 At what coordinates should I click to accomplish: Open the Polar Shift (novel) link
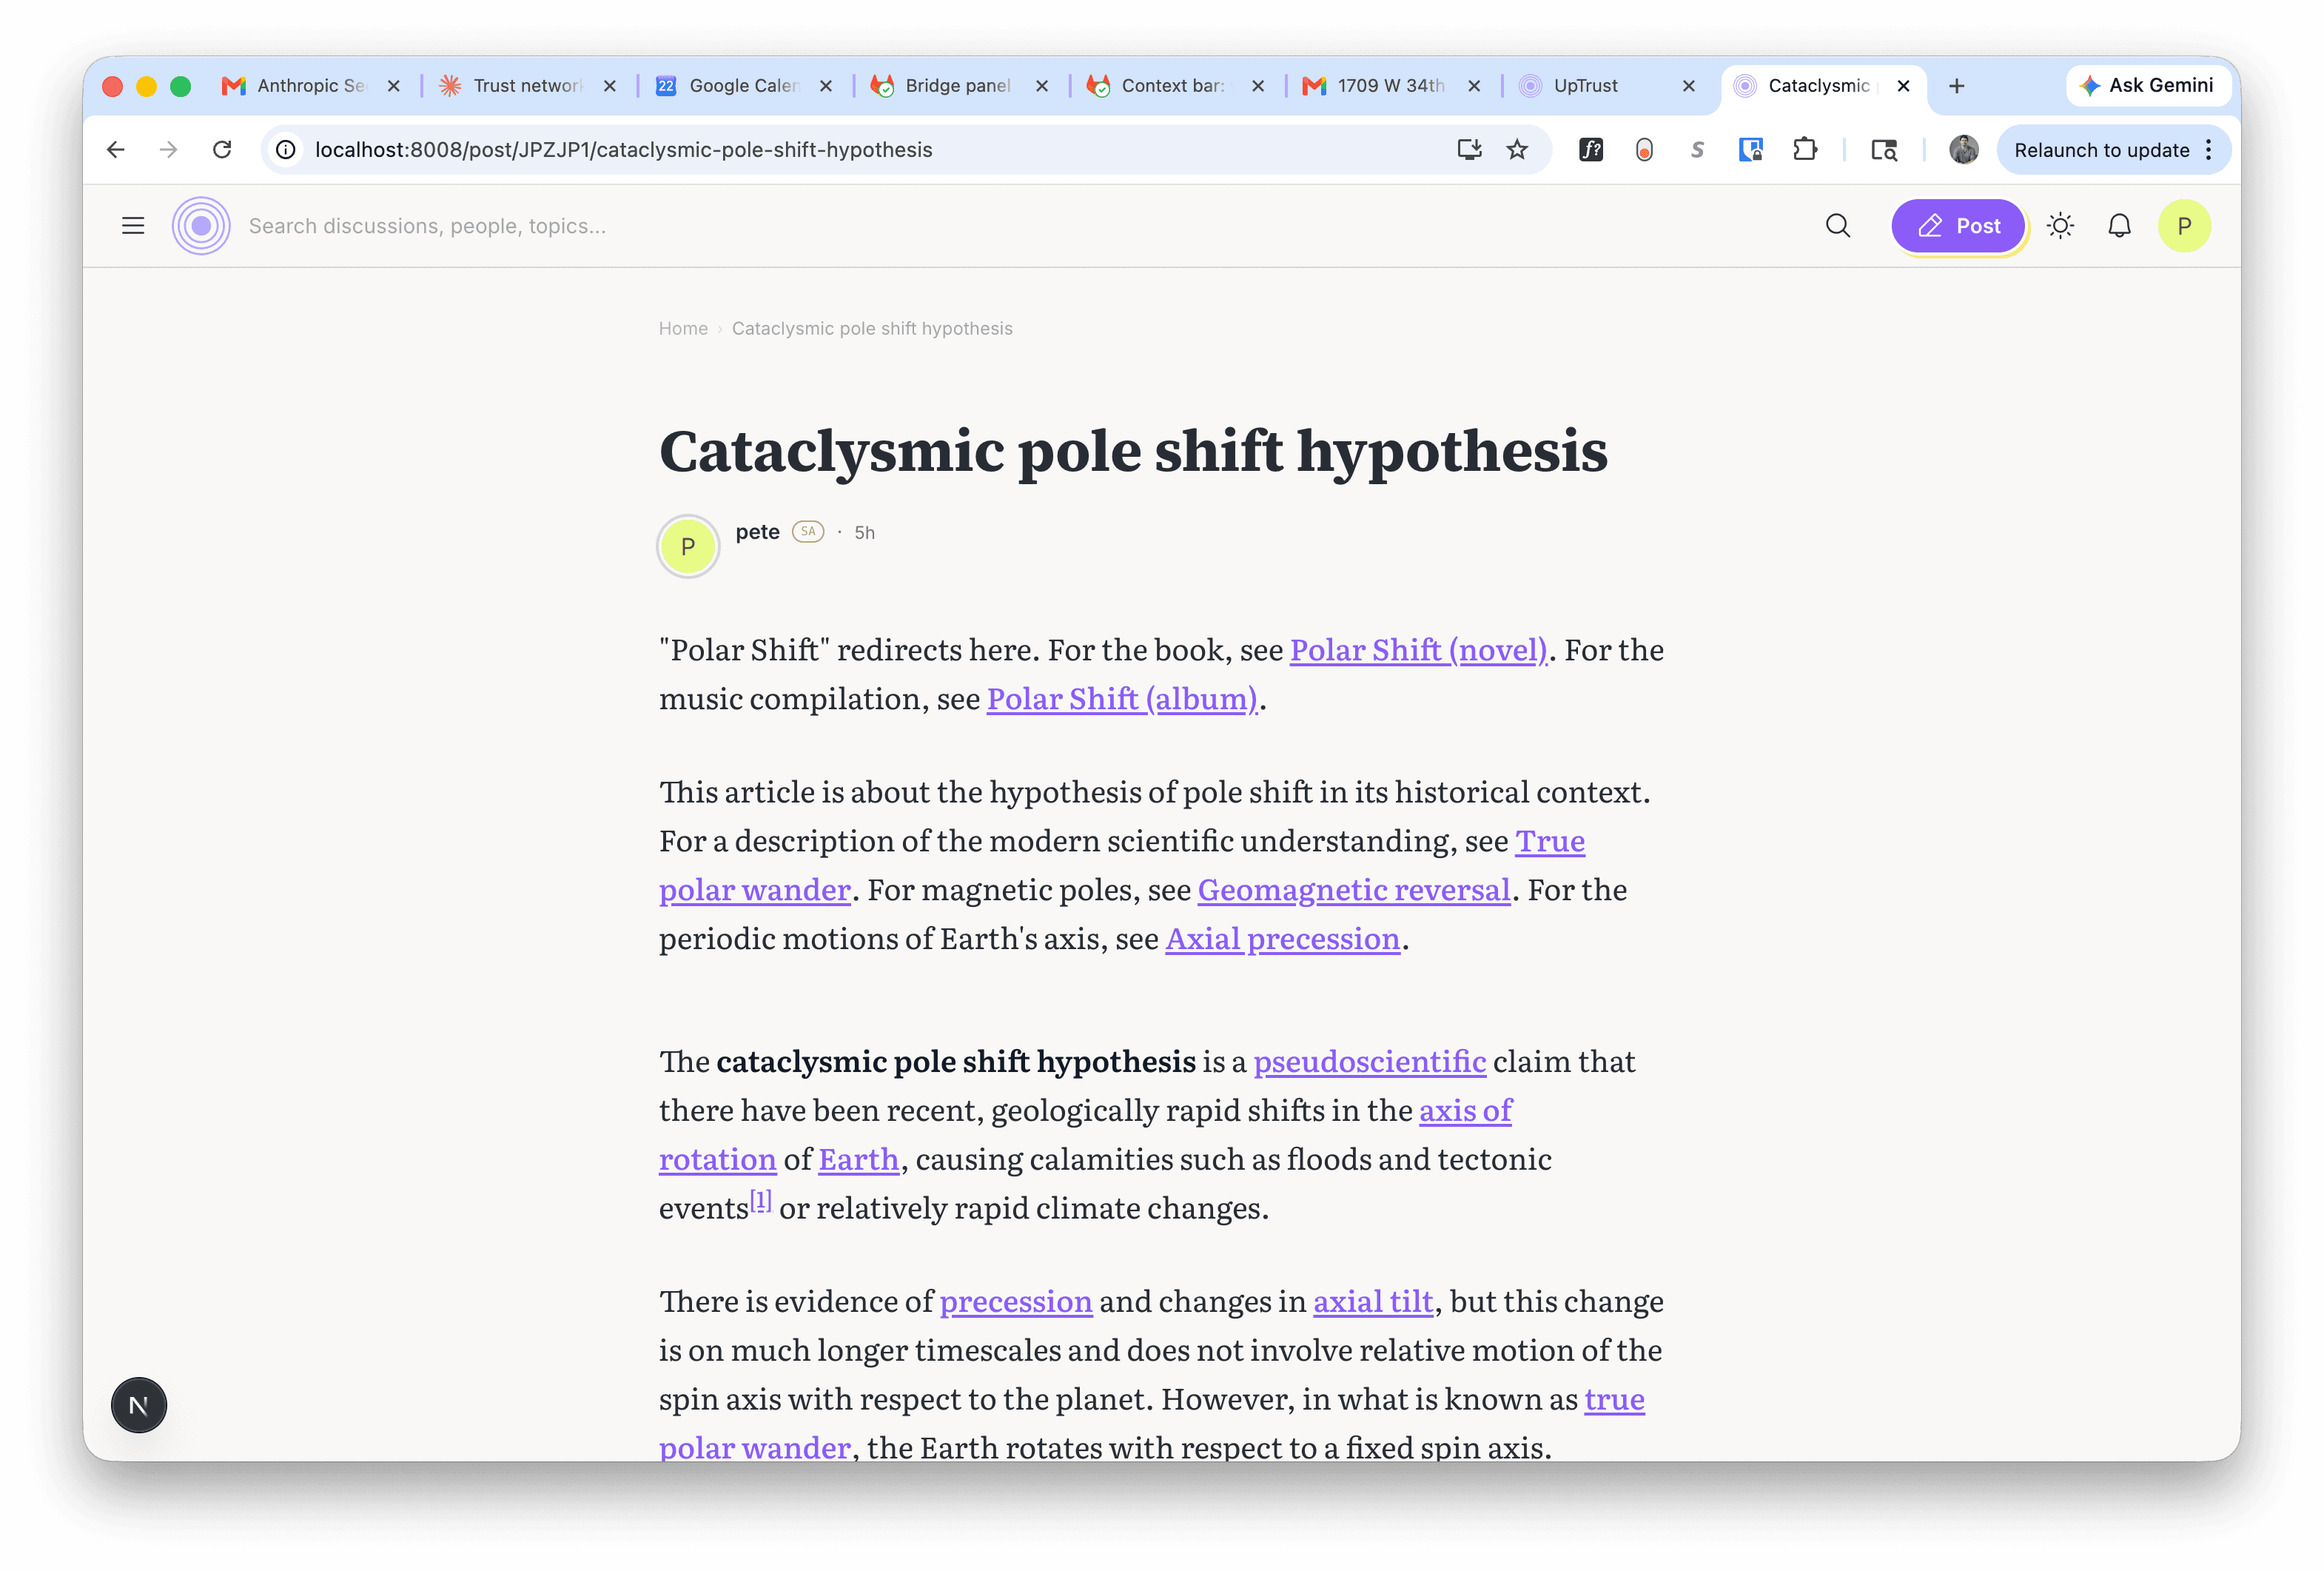tap(1419, 650)
